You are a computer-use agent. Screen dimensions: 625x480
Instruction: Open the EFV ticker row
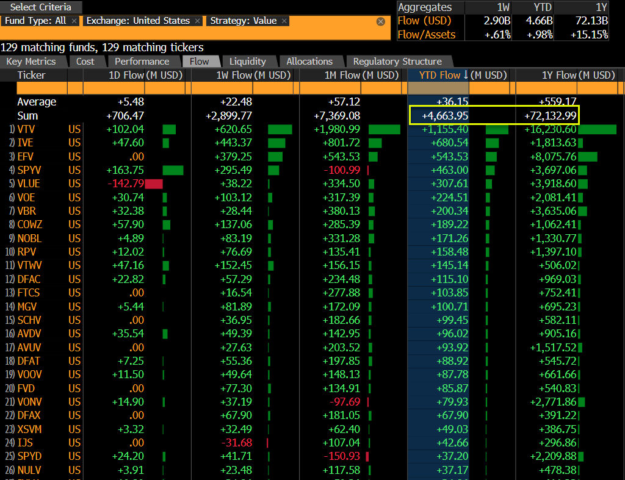pos(25,157)
